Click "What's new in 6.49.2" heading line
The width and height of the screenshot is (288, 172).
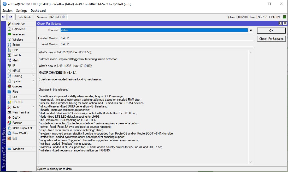point(65,52)
